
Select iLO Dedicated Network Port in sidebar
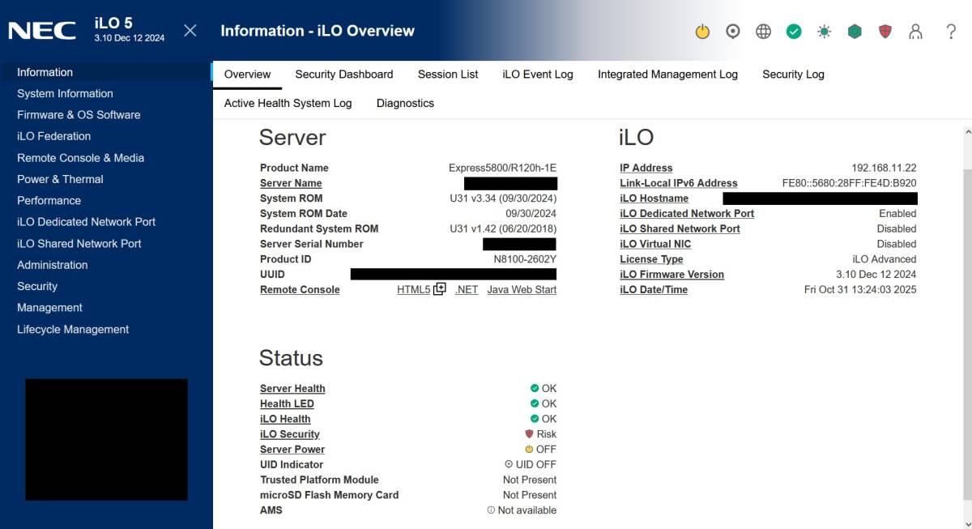(86, 222)
